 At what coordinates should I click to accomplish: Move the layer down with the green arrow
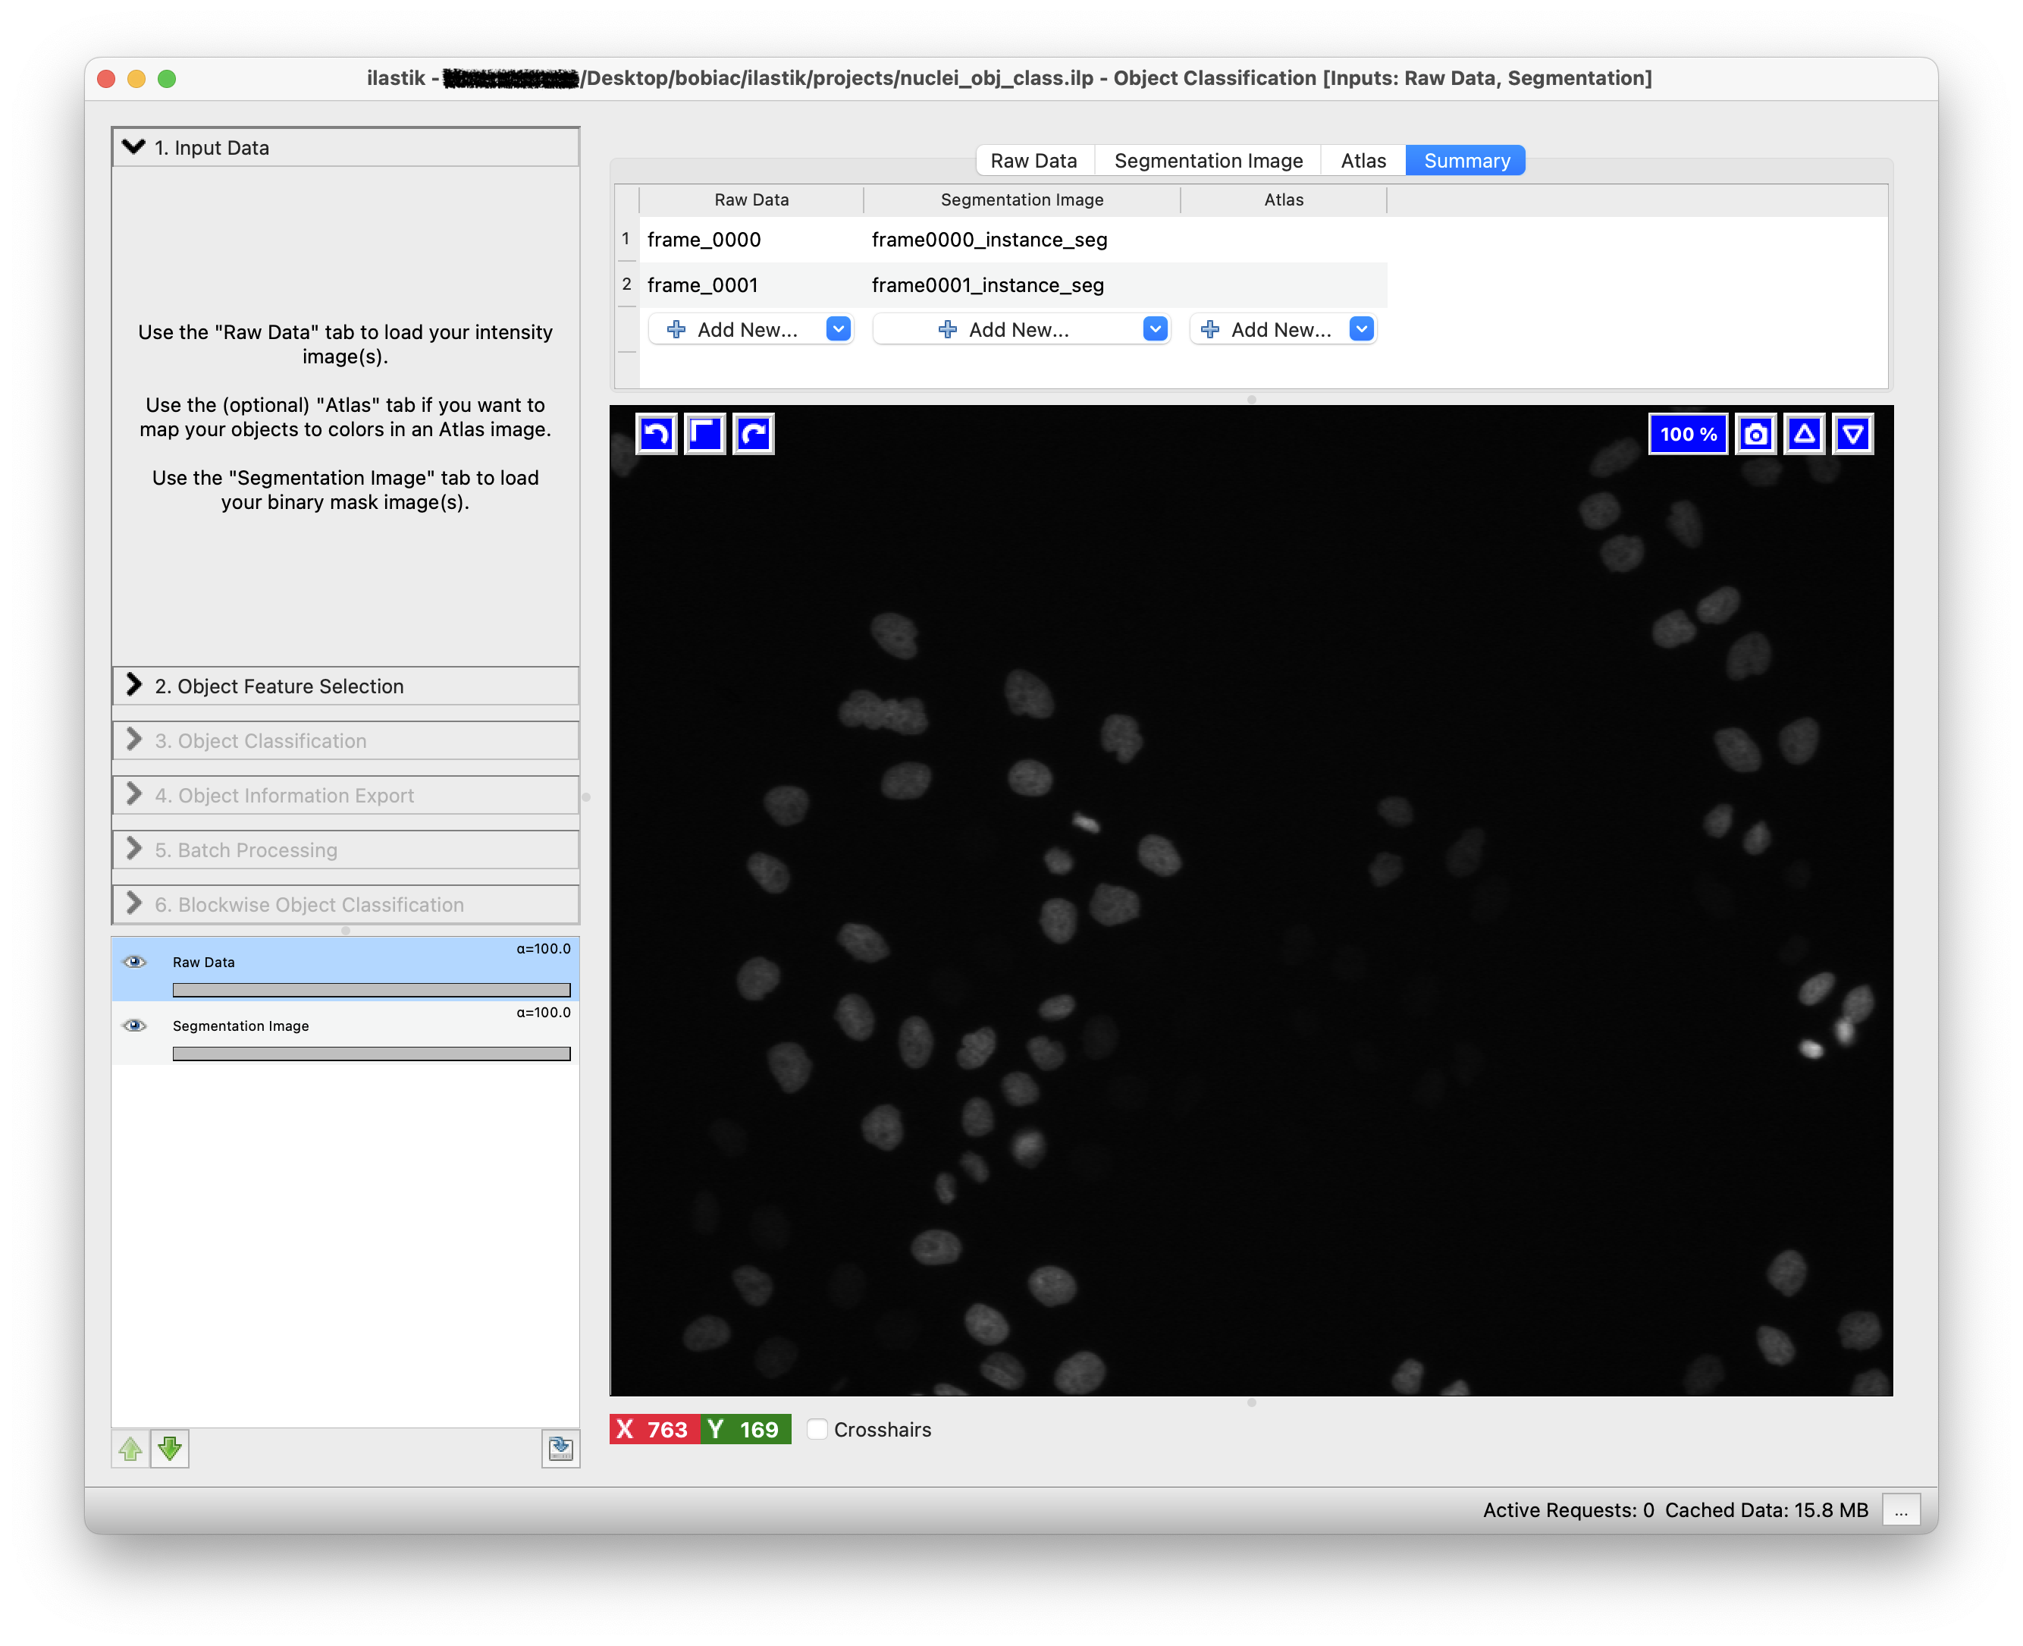tap(171, 1448)
